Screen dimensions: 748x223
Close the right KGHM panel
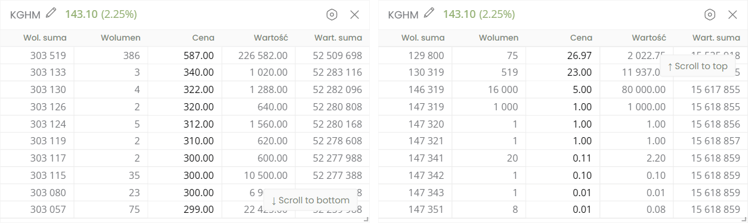coord(732,15)
